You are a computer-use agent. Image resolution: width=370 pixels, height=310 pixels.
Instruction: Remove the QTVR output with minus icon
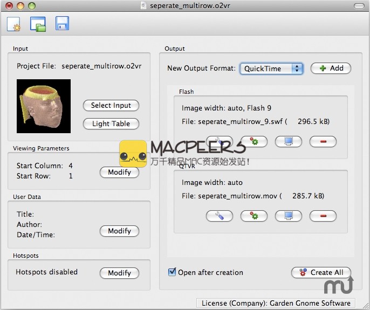point(323,216)
